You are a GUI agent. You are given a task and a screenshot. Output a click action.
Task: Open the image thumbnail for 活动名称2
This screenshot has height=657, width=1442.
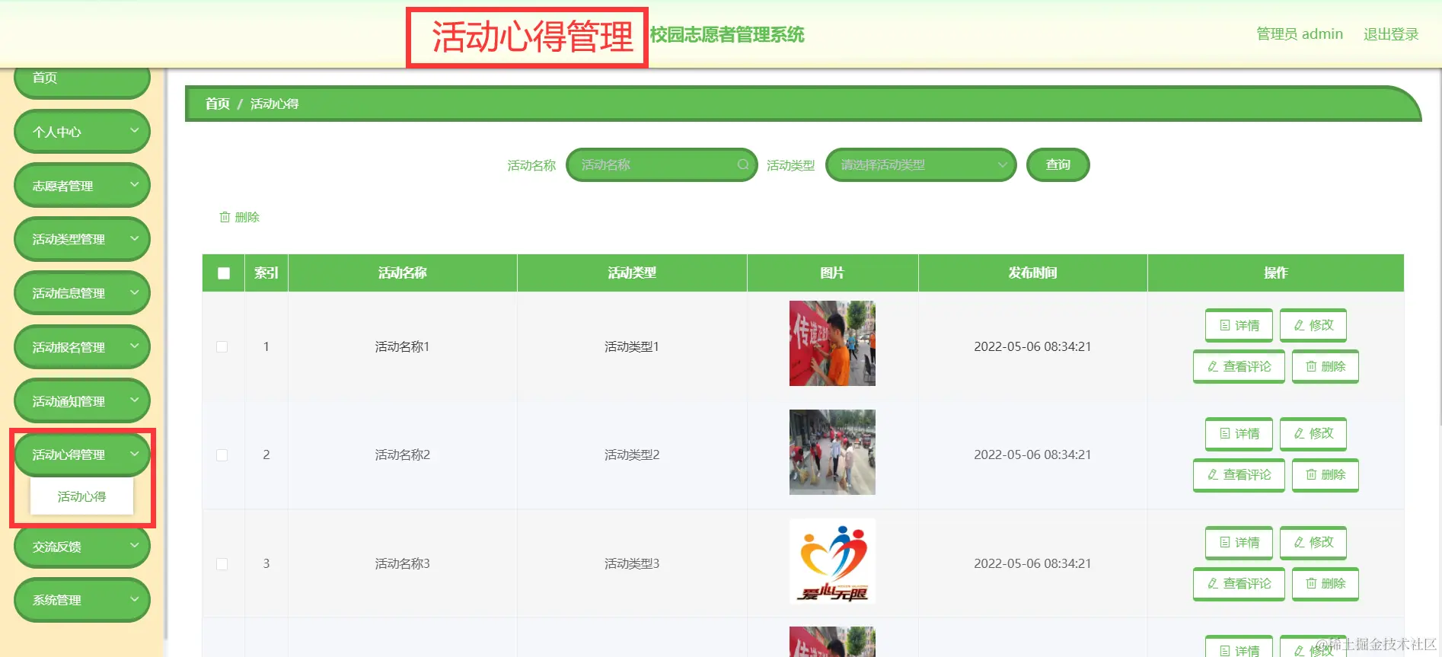832,452
